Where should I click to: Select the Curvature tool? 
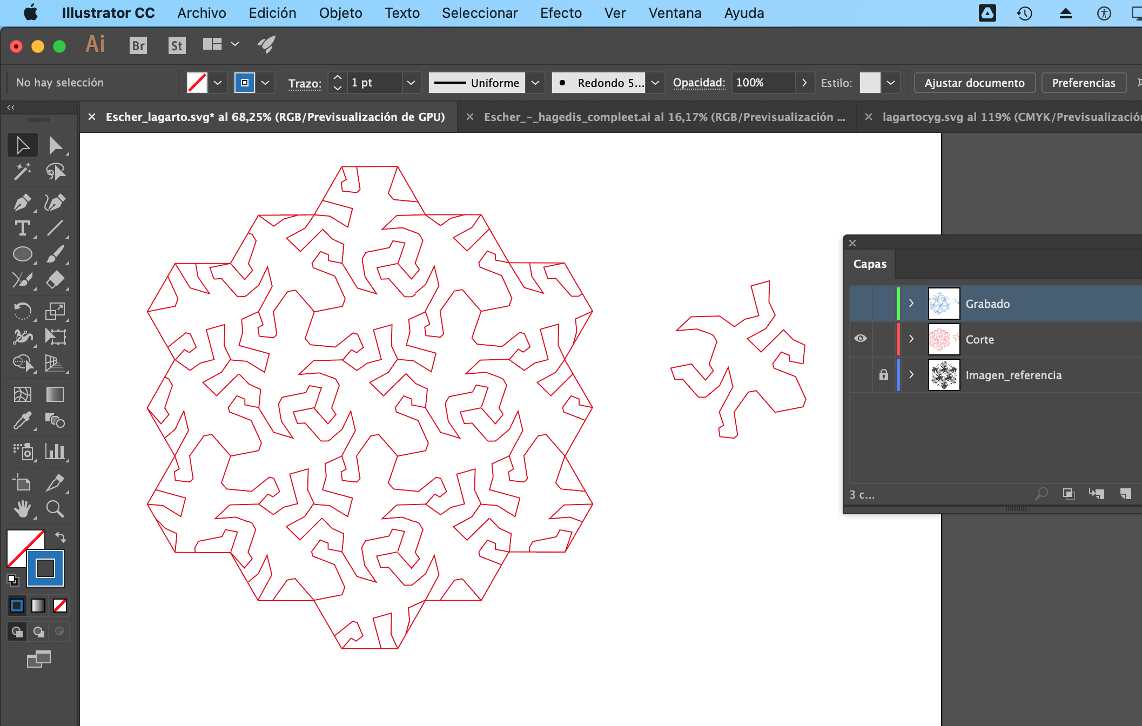[x=55, y=203]
